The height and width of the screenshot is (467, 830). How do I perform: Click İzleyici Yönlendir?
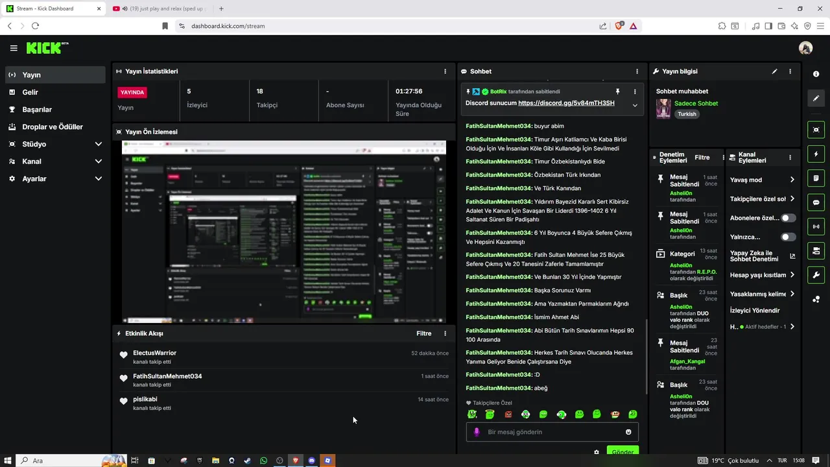tap(755, 311)
